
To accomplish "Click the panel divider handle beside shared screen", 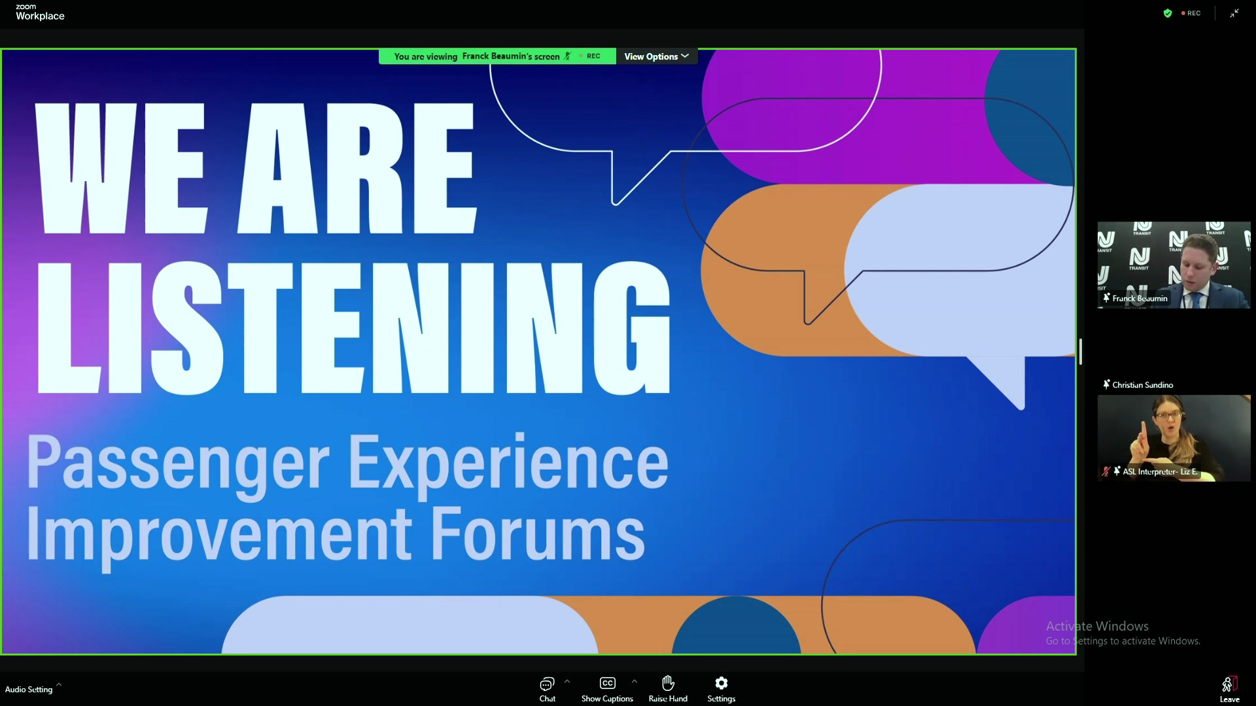I will (x=1081, y=352).
